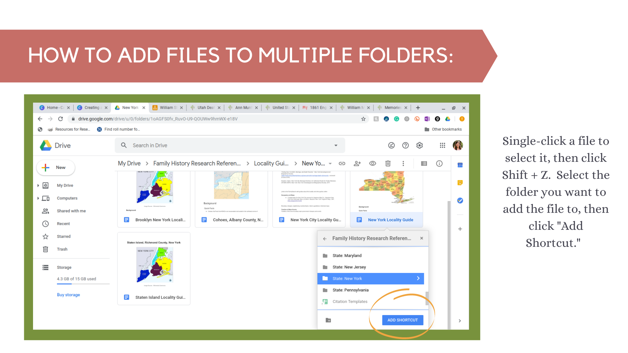This screenshot has width=628, height=353.
Task: Click the More options three-dot menu
Action: coord(402,163)
